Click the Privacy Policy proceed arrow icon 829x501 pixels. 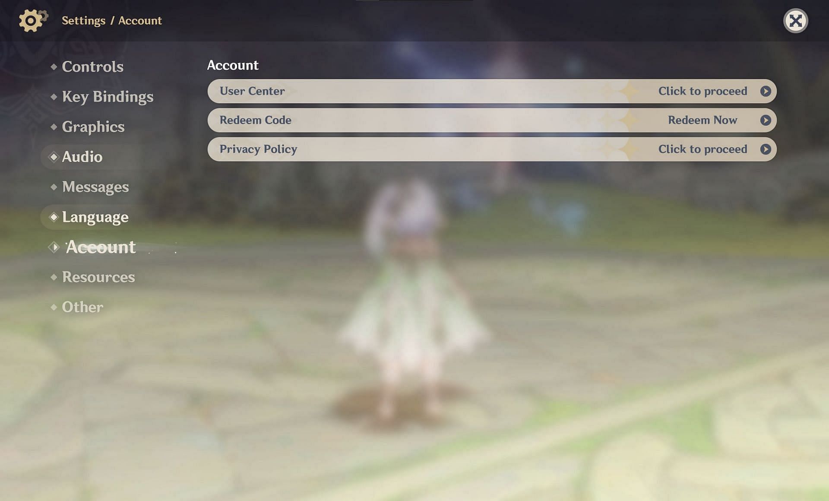[x=765, y=149]
